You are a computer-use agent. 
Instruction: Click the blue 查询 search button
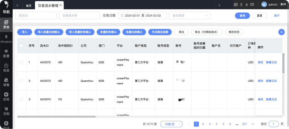pyautogui.click(x=242, y=16)
